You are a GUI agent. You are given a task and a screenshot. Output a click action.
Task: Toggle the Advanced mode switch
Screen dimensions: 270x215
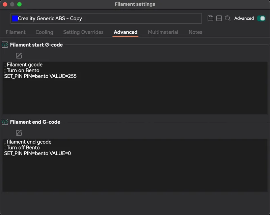coord(261,18)
